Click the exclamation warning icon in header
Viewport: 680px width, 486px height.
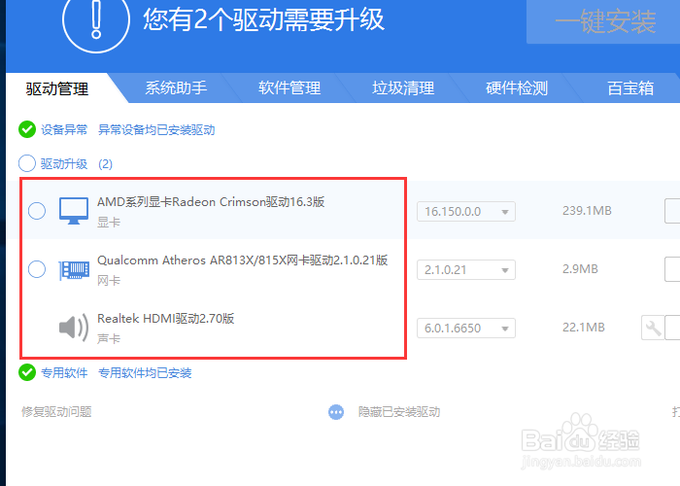(96, 19)
